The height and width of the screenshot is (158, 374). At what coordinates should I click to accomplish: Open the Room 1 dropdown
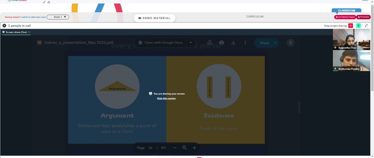[58, 17]
